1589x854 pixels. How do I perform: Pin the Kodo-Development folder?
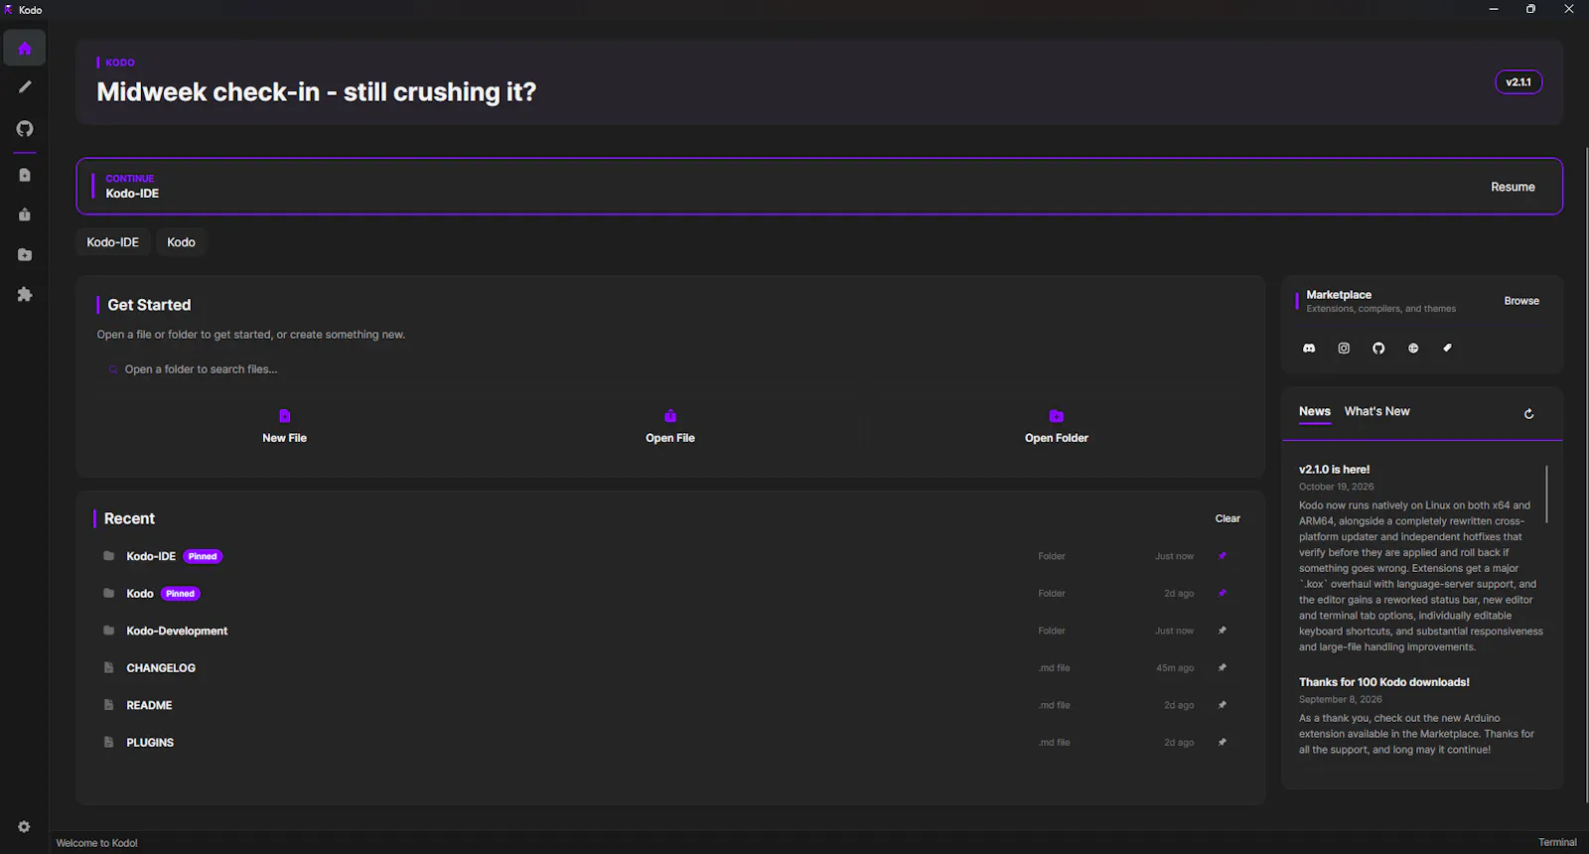pos(1223,631)
